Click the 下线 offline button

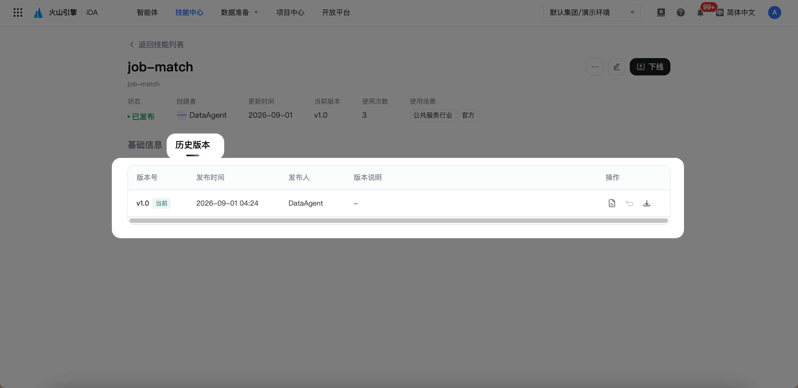pyautogui.click(x=650, y=66)
